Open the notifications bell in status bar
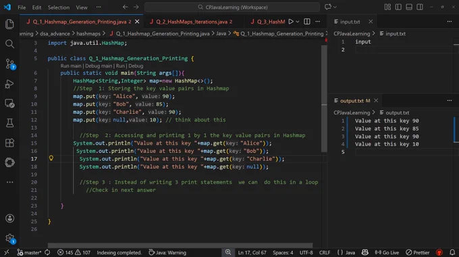Image resolution: width=459 pixels, height=257 pixels. coord(452,252)
